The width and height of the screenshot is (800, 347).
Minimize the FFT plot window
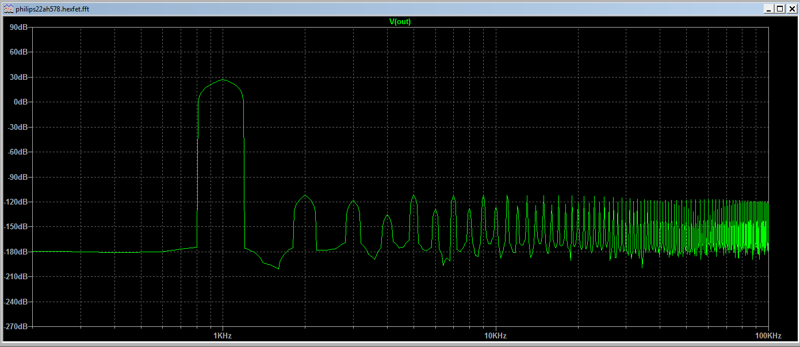point(769,9)
